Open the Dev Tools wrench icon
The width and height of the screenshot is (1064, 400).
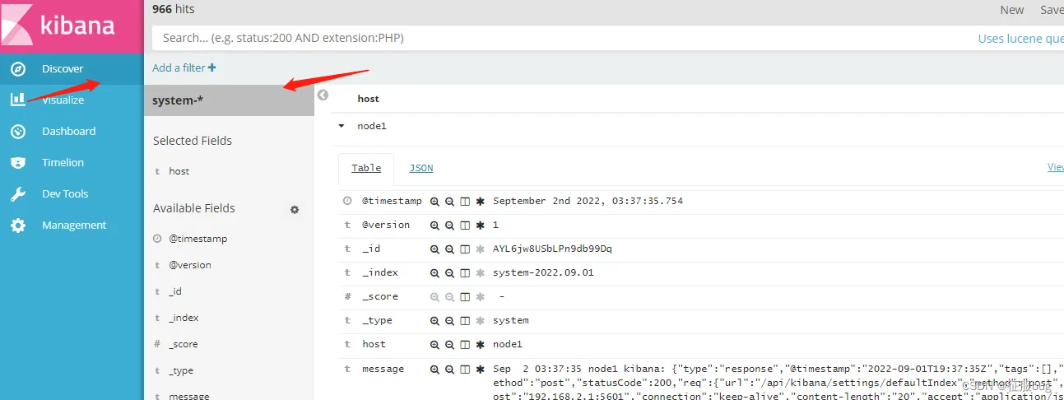click(x=17, y=194)
